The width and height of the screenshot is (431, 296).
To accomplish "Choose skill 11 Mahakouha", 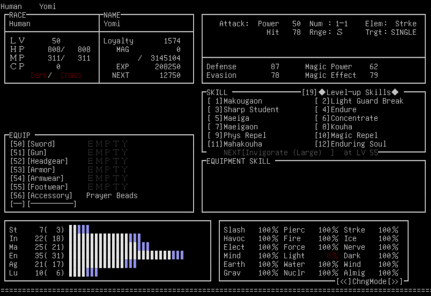I will click(x=235, y=144).
